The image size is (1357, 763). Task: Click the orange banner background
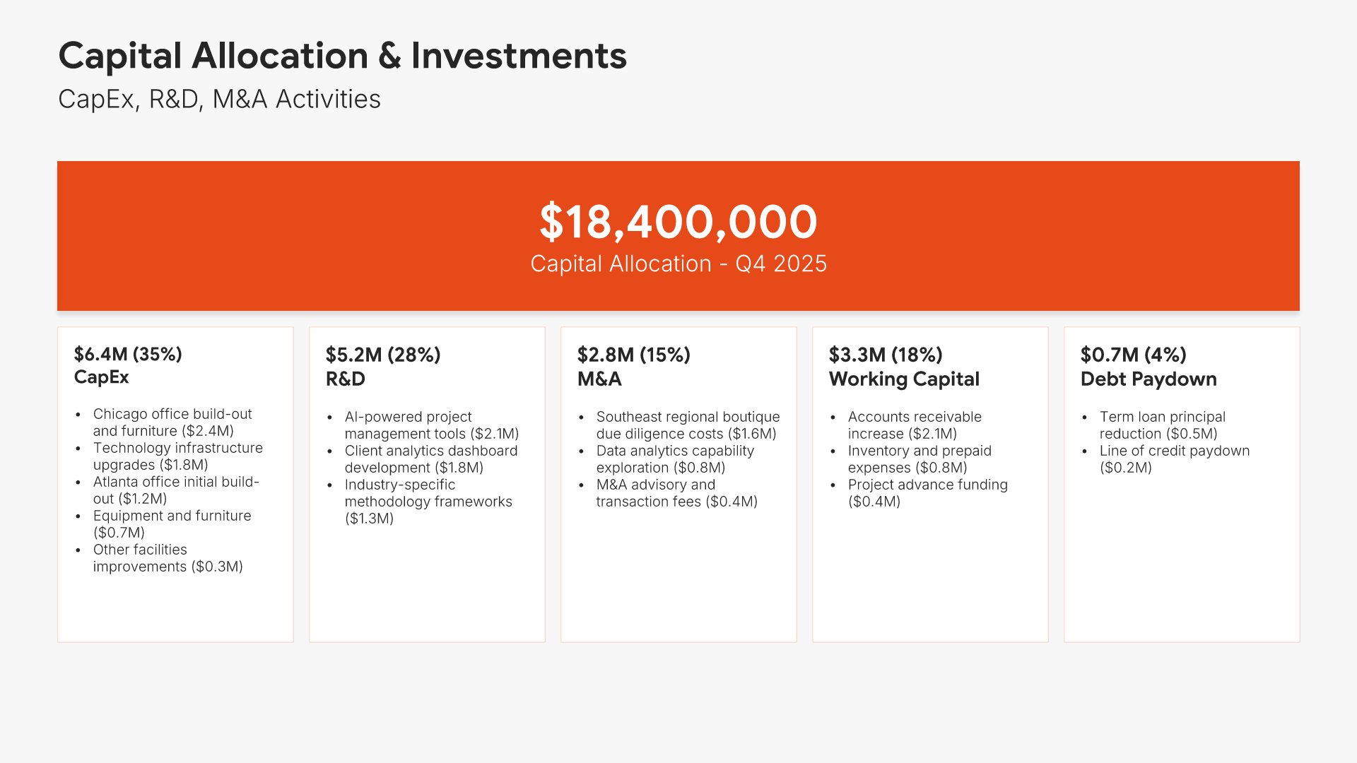(283, 233)
